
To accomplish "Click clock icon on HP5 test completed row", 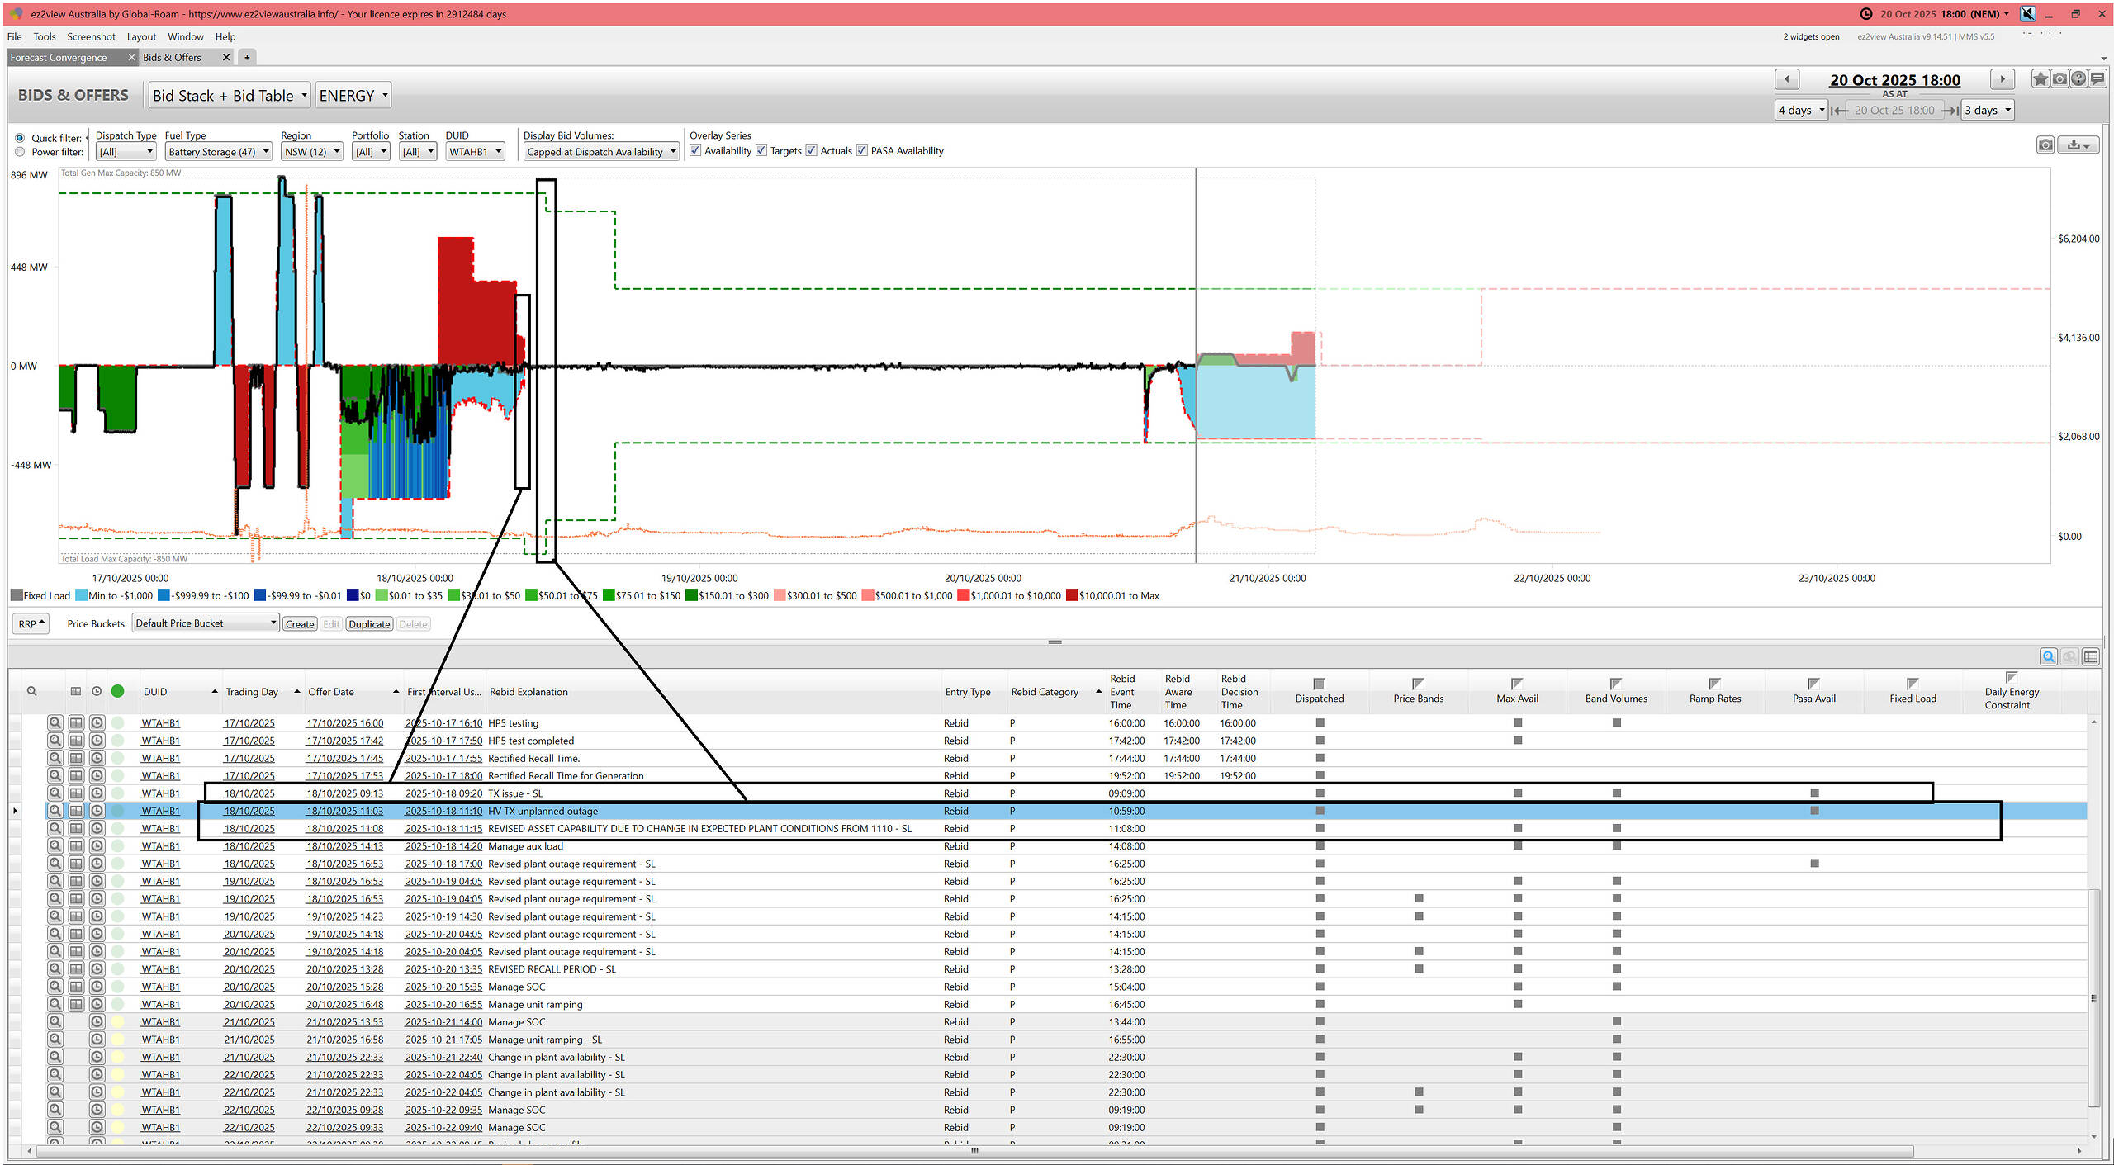I will click(x=97, y=741).
